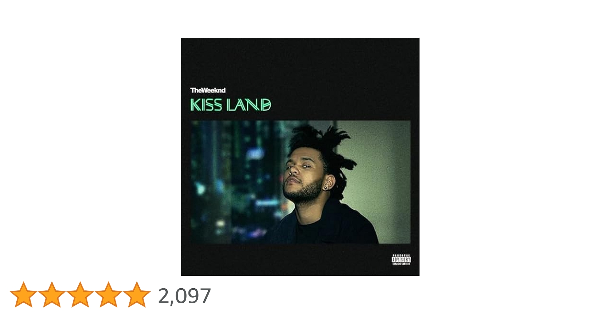
Task: Click the Parental Advisory label on cover
Action: point(401,260)
